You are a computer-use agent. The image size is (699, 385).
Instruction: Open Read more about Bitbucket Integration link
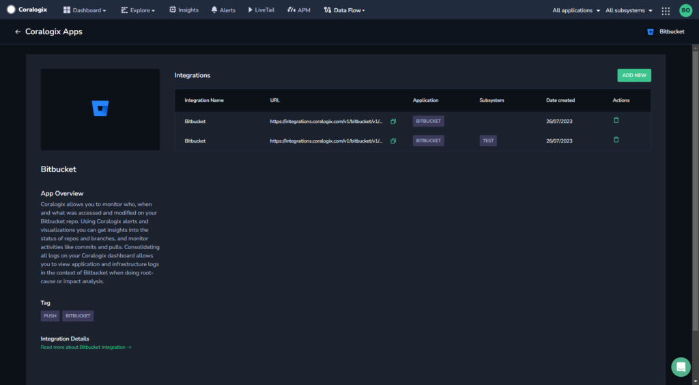click(86, 347)
